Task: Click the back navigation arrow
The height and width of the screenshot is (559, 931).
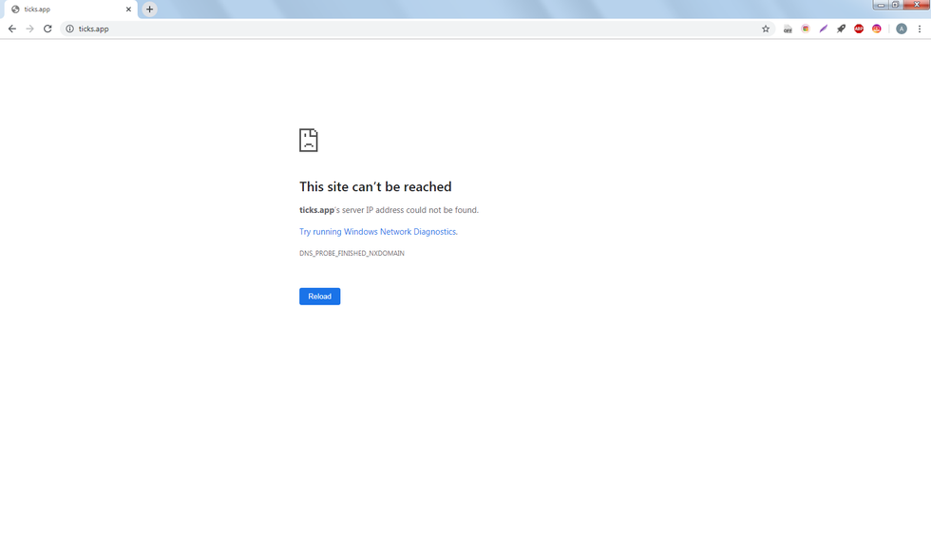Action: (x=12, y=29)
